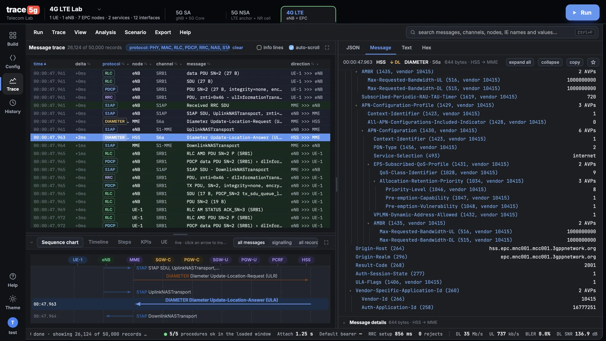Select the SGW-U node in chart

tap(220, 260)
